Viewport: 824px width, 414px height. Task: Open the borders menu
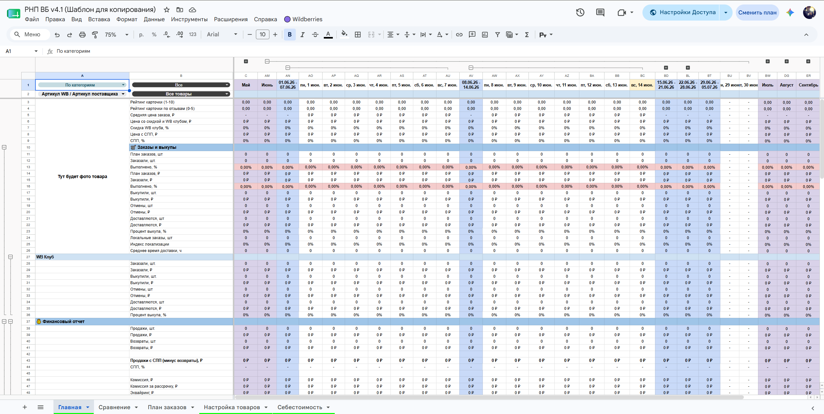click(x=358, y=35)
